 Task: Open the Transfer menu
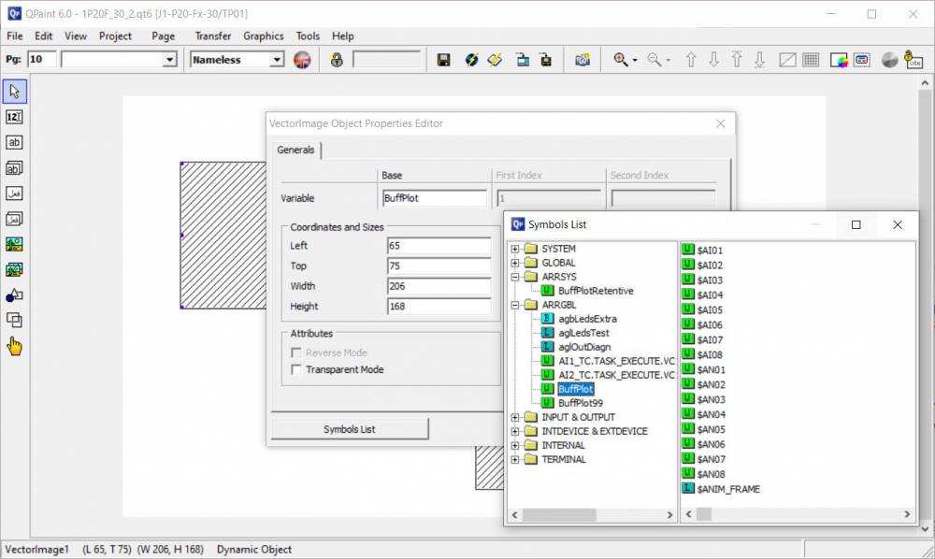point(212,36)
